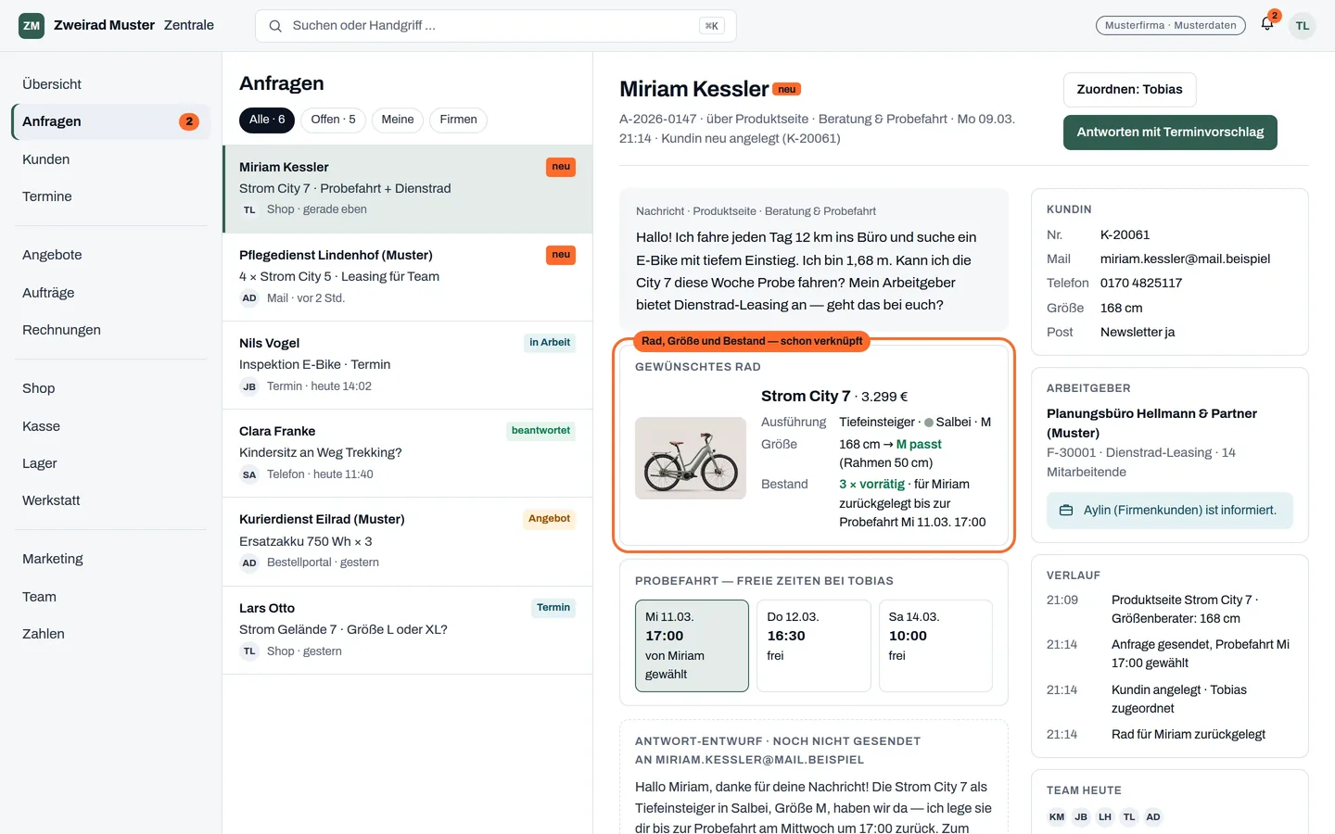This screenshot has height=834, width=1335.
Task: Open Termine in the sidebar
Action: pos(111,196)
